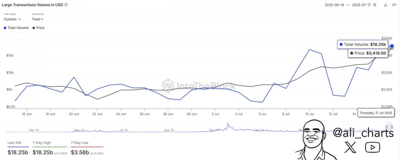Click the help icon beside chart title

point(66,4)
